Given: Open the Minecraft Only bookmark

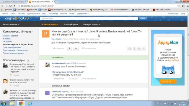Looking at the screenshot, I should 99,10.
